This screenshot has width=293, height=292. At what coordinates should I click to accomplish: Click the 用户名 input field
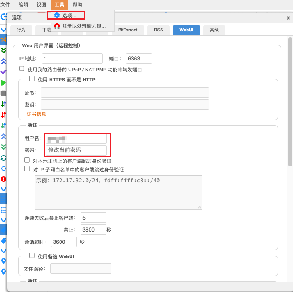76,139
